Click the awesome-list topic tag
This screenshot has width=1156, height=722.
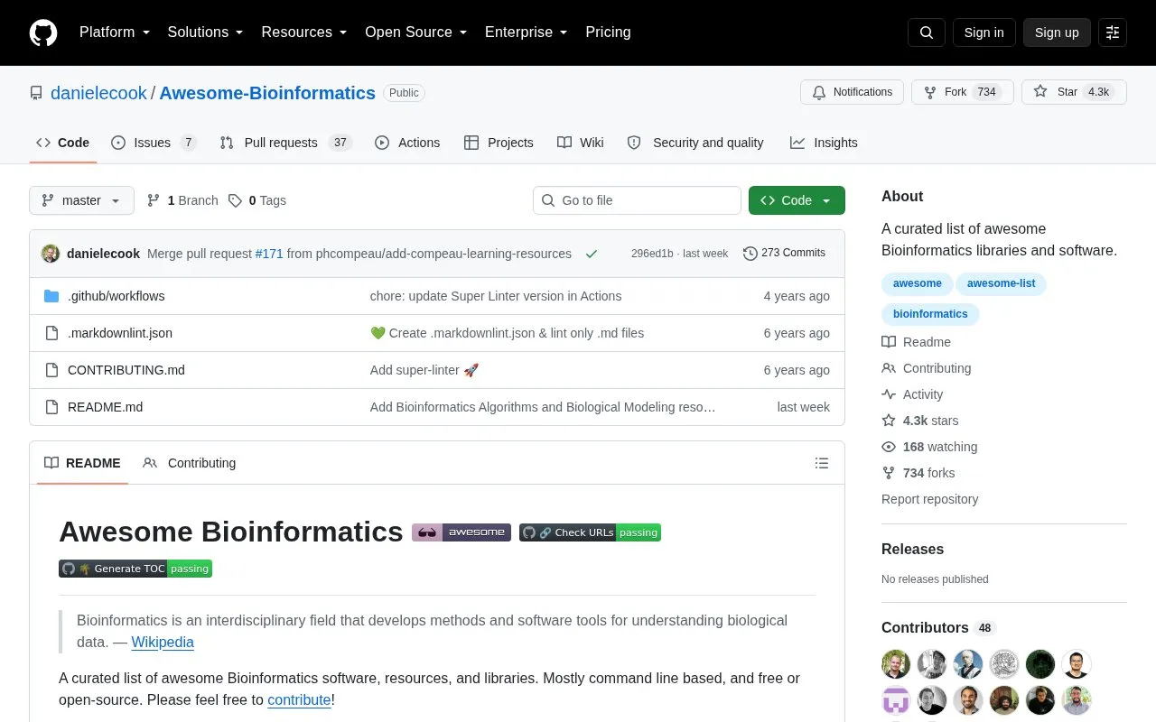1001,283
